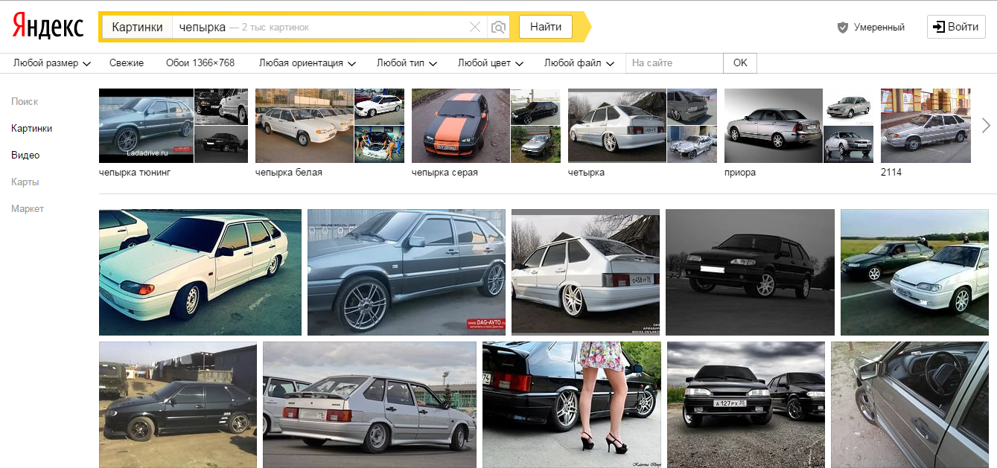Viewport: 997px width, 468px height.
Task: Expand the Любой размер size dropdown
Action: coord(52,63)
